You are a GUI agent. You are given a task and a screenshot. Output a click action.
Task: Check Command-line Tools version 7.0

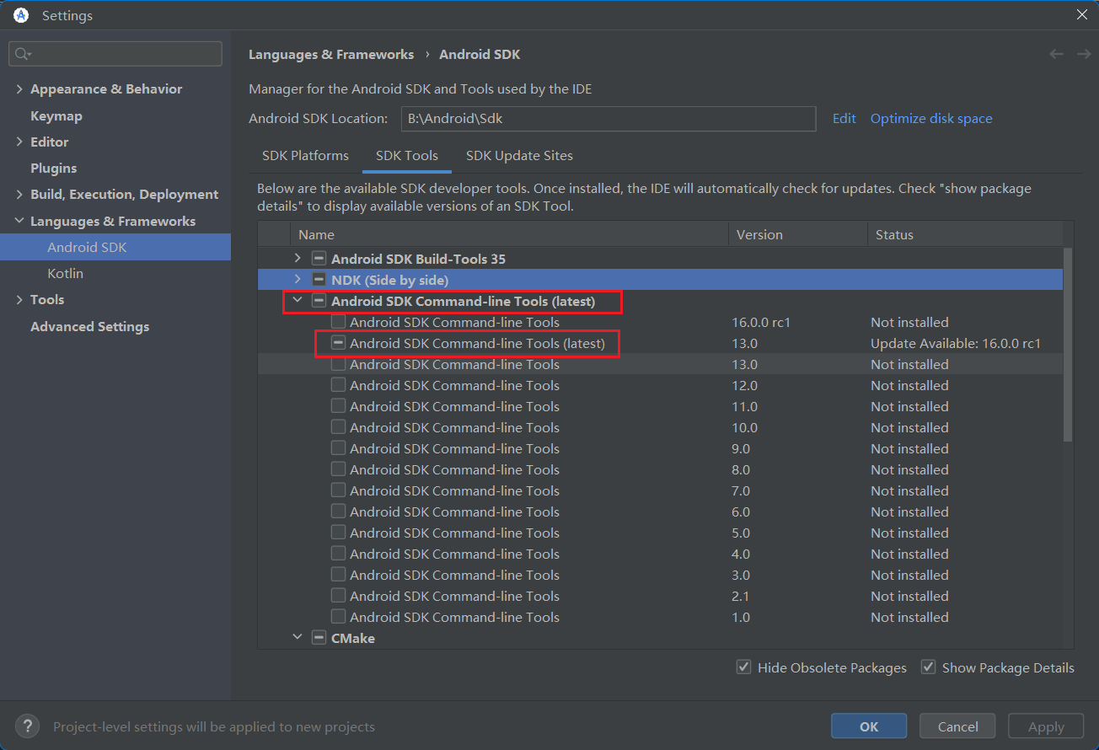[x=338, y=490]
